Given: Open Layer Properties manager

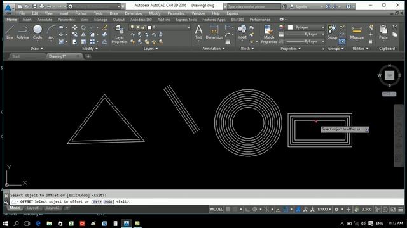Looking at the screenshot, I should pyautogui.click(x=120, y=34).
